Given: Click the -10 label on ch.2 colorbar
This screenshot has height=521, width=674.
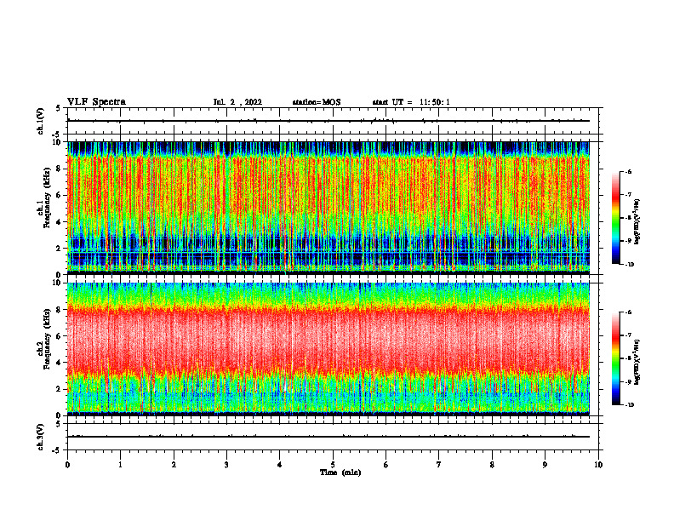Looking at the screenshot, I should coord(630,405).
